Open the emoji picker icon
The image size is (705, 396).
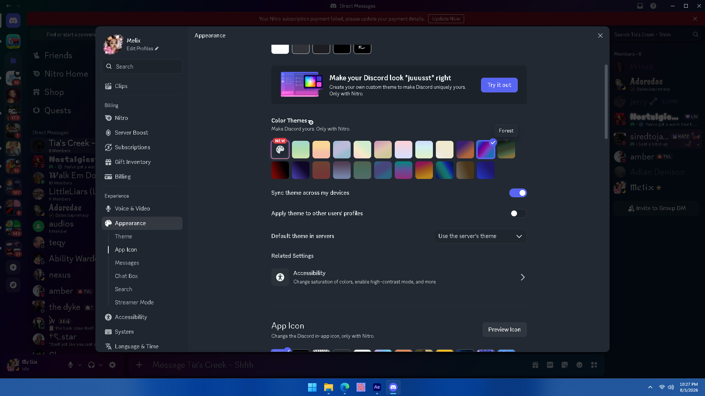(579, 365)
